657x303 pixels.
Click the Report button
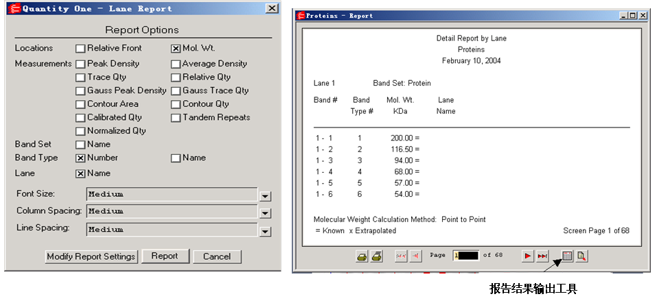click(164, 256)
